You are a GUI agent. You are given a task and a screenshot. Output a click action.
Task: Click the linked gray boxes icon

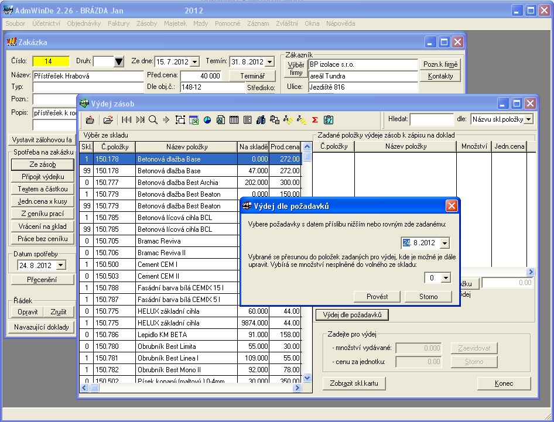pos(275,120)
